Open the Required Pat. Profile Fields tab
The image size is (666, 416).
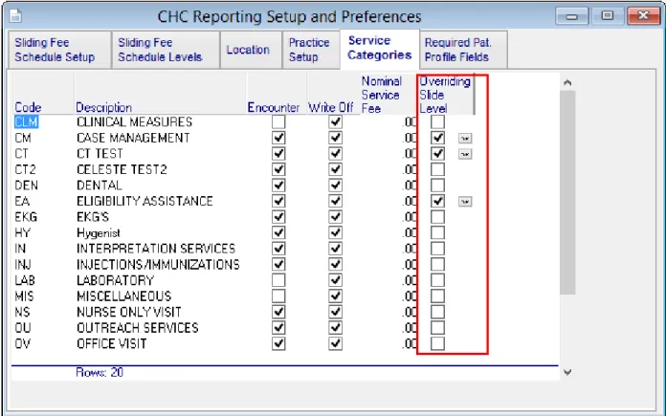click(463, 50)
